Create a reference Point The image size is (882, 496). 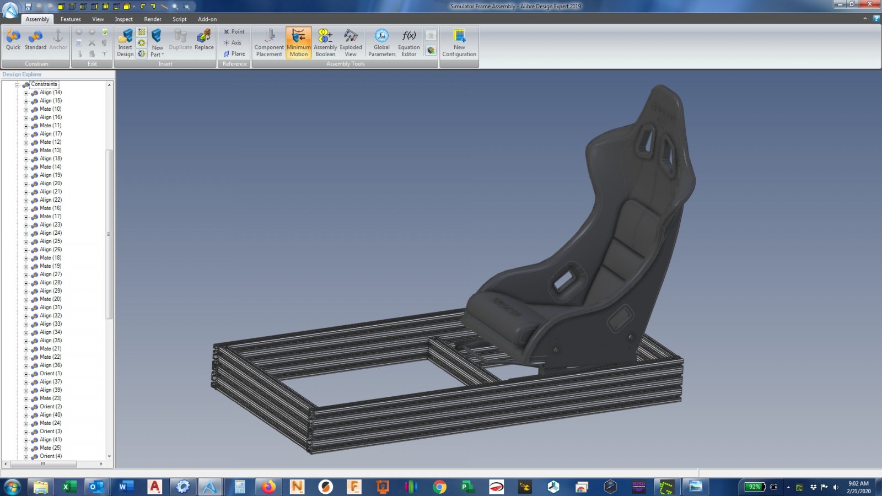point(234,32)
